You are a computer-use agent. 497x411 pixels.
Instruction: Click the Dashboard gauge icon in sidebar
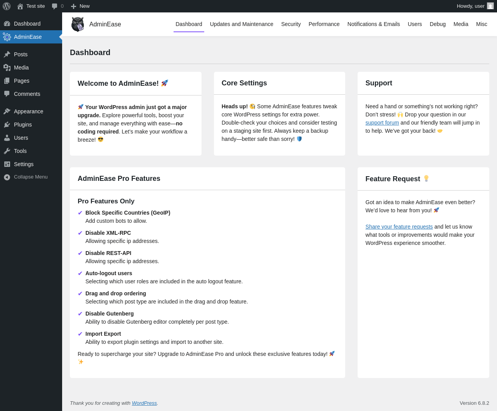[x=7, y=24]
